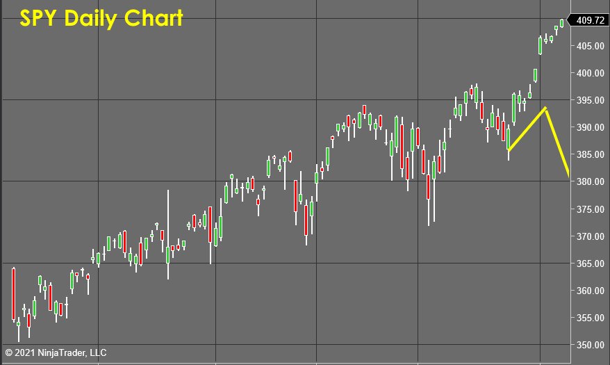Click the tall red candle at far left

(14, 294)
